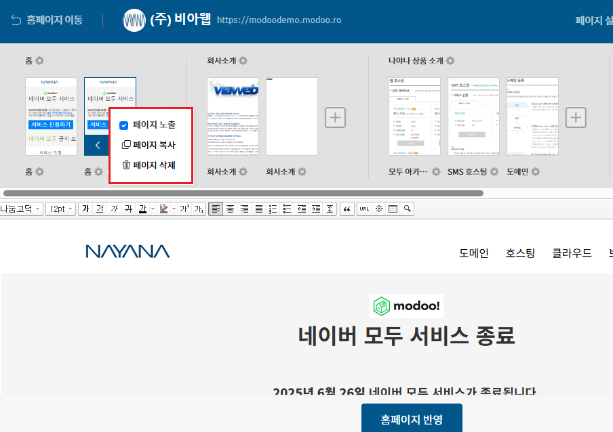Click the horizontal scrollbar under page thumbnails

coord(243,193)
